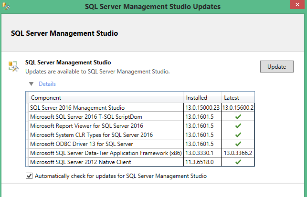Screen dimensions: 307x197
Task: Click the Update button
Action: click(276, 66)
